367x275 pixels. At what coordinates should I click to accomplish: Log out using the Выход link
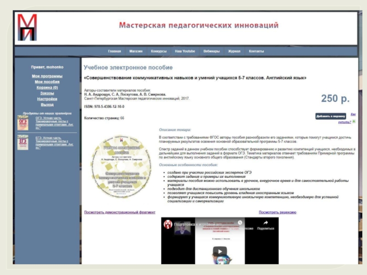tap(47, 104)
